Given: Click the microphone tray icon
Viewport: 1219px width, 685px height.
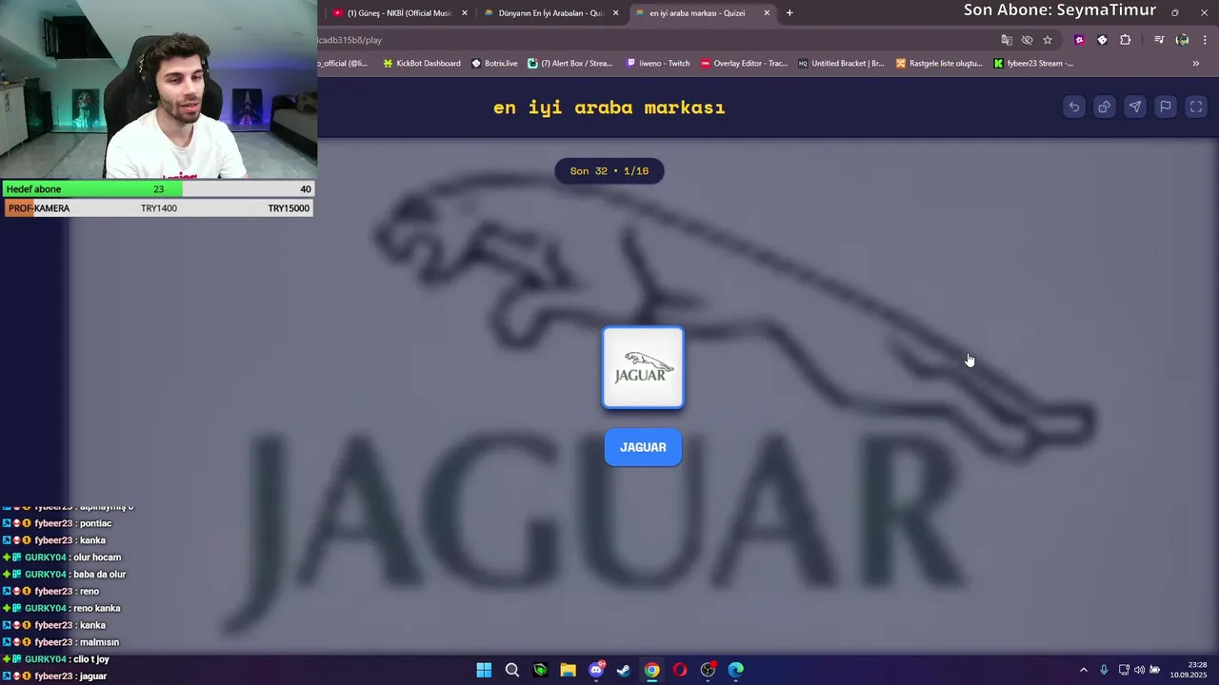Looking at the screenshot, I should (1104, 670).
